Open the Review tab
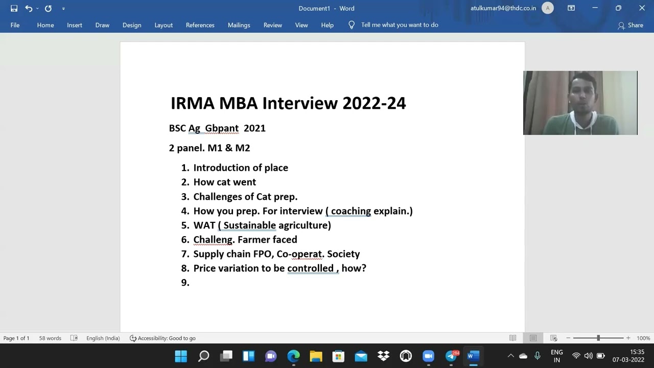This screenshot has width=654, height=368. click(x=273, y=25)
